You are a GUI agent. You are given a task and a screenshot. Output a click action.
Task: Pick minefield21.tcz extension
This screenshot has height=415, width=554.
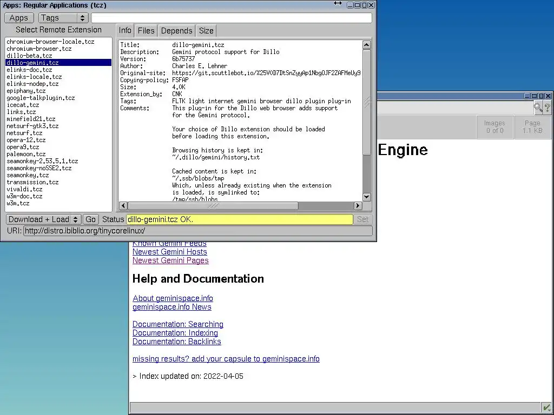coord(58,119)
